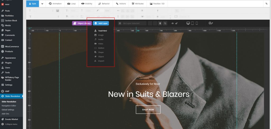Open WooCommerce in the sidebar
The height and width of the screenshot is (129, 271).
11,47
